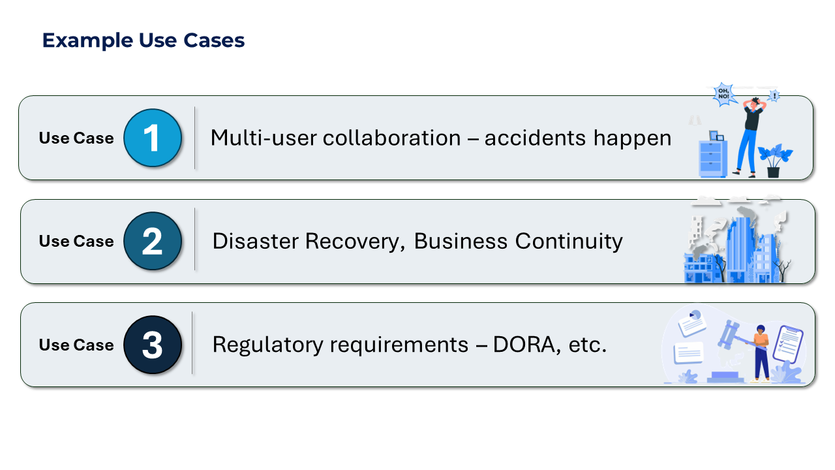Click the vertical divider line in first banner
The image size is (835, 470).
pyautogui.click(x=195, y=138)
